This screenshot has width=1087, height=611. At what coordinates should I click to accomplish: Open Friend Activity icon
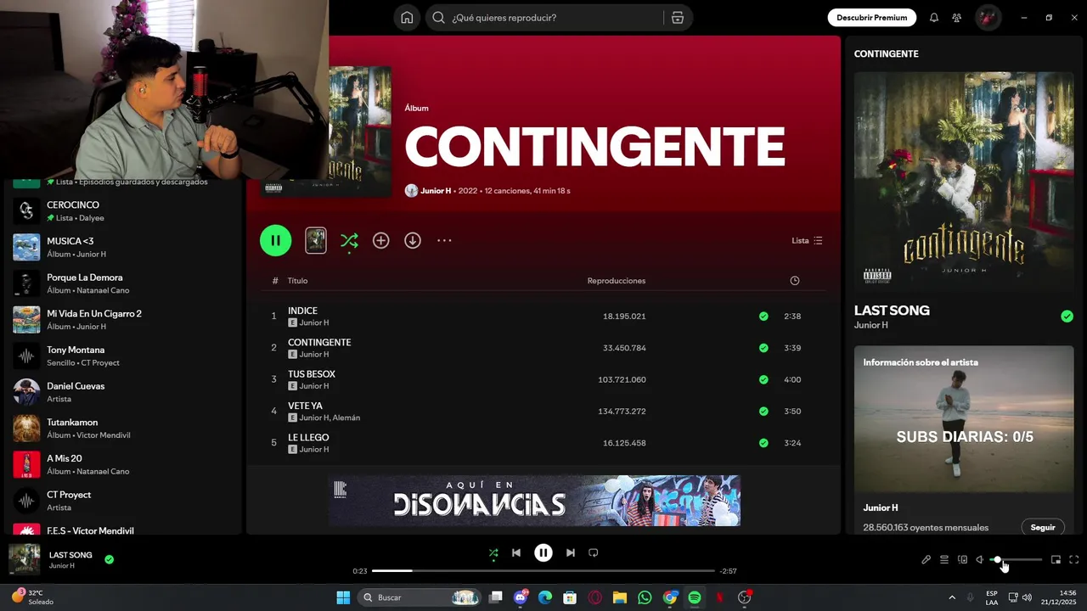coord(957,18)
